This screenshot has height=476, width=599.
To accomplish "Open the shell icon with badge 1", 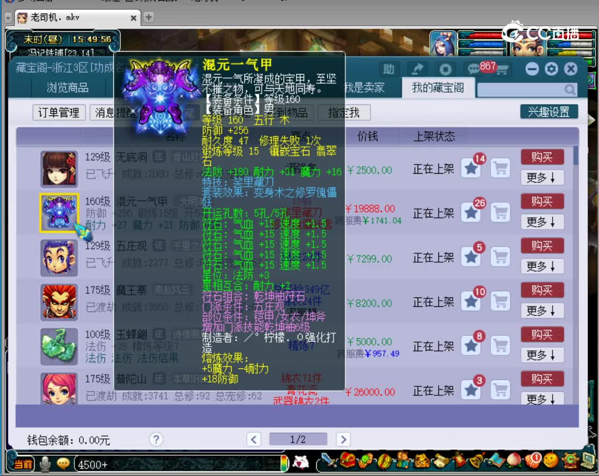I will coord(533,461).
